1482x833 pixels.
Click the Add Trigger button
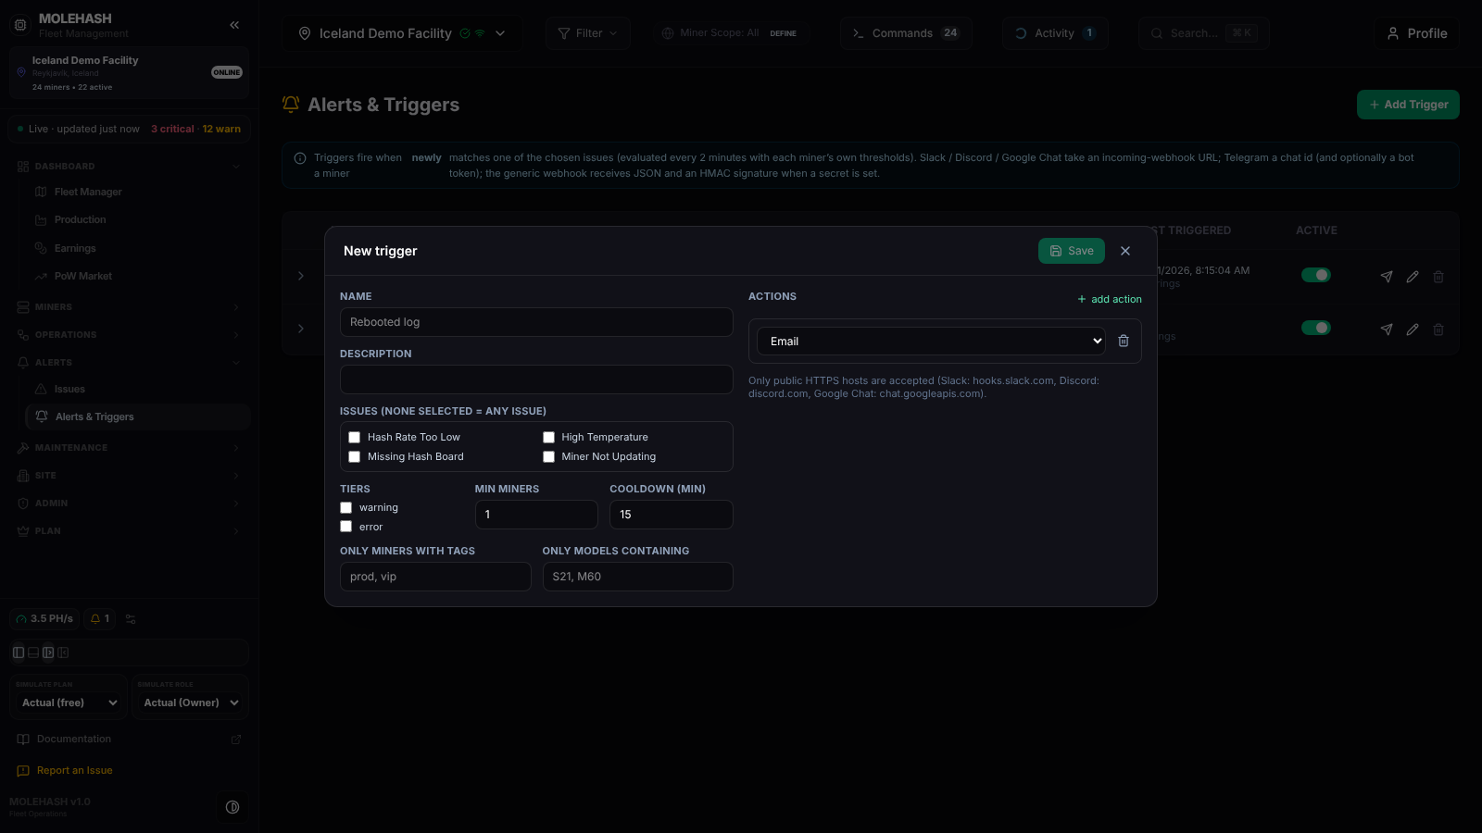(x=1408, y=105)
